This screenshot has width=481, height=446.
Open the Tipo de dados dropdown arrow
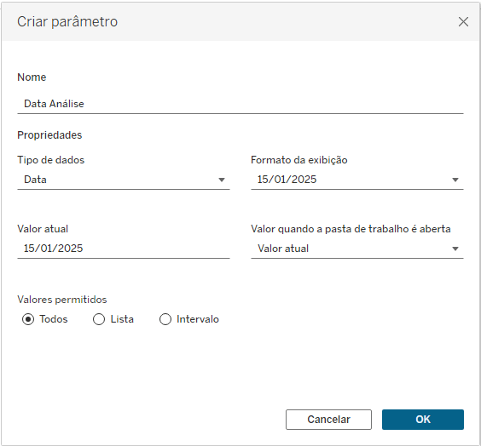click(222, 180)
